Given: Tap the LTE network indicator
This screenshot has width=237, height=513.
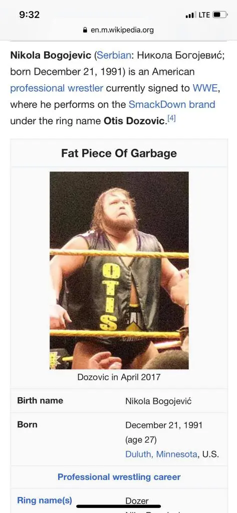Looking at the screenshot, I should tap(204, 15).
